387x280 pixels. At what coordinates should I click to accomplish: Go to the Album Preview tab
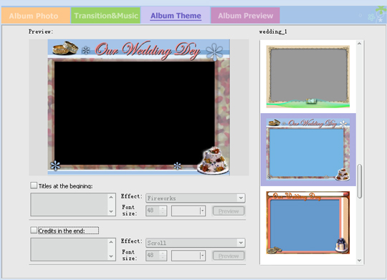tap(245, 16)
